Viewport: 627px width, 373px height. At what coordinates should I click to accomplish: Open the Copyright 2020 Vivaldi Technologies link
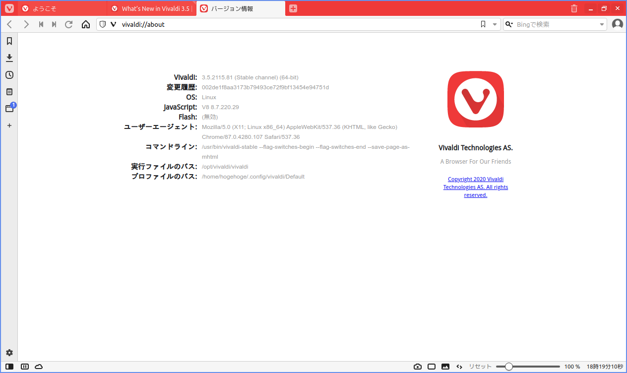(x=476, y=187)
